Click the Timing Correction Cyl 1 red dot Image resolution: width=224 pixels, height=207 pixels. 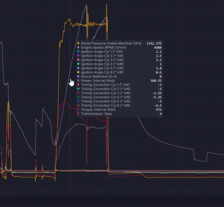[78, 84]
